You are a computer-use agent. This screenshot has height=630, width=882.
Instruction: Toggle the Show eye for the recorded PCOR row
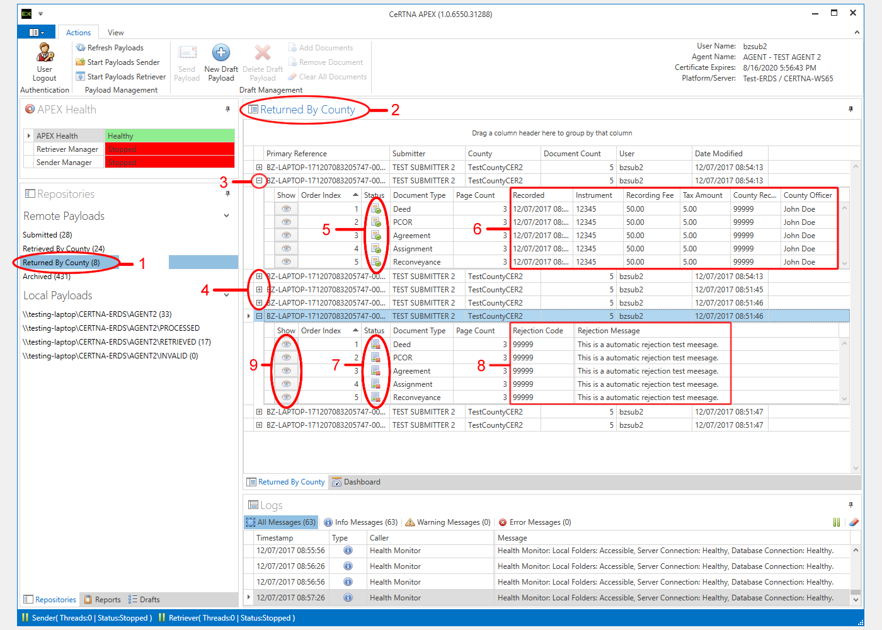pos(286,222)
